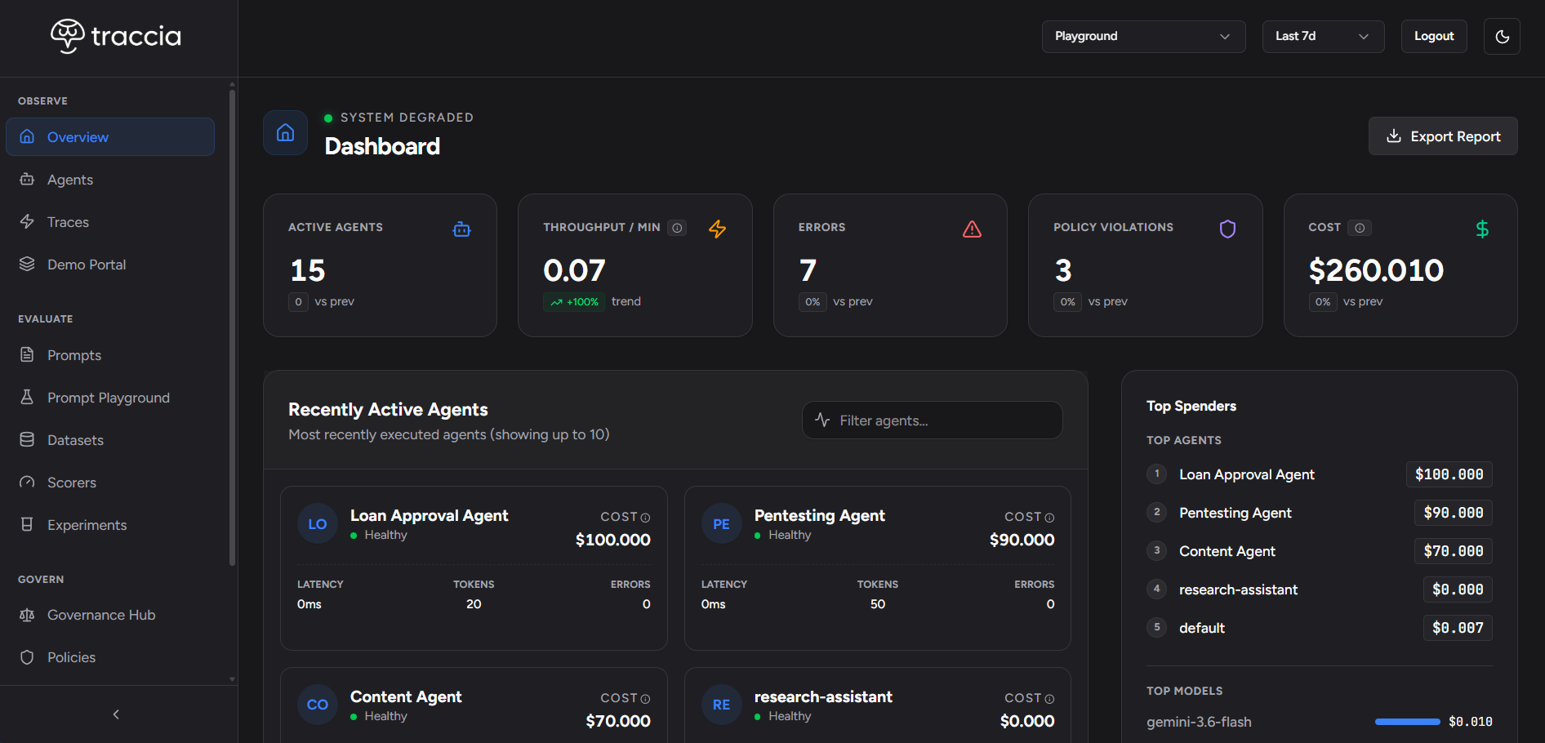Click the Active Agents robot icon
This screenshot has width=1545, height=743.
click(x=461, y=229)
